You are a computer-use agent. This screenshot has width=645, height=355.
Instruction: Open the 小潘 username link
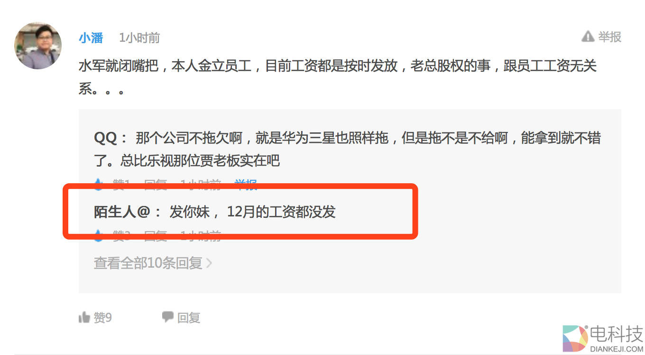(91, 37)
